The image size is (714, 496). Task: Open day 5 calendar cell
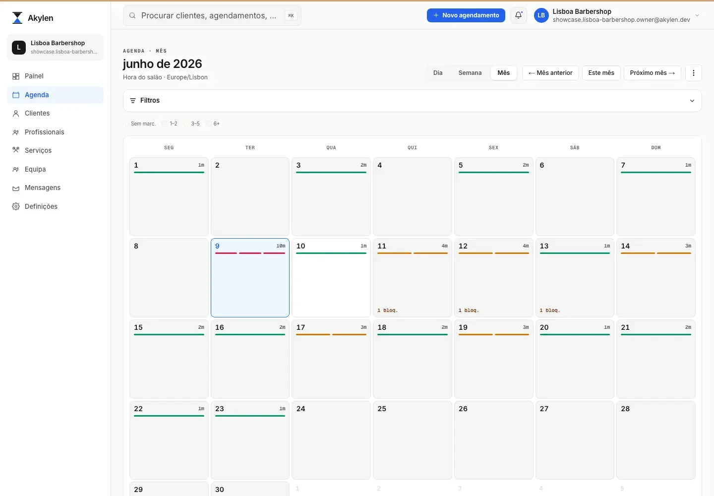(494, 196)
